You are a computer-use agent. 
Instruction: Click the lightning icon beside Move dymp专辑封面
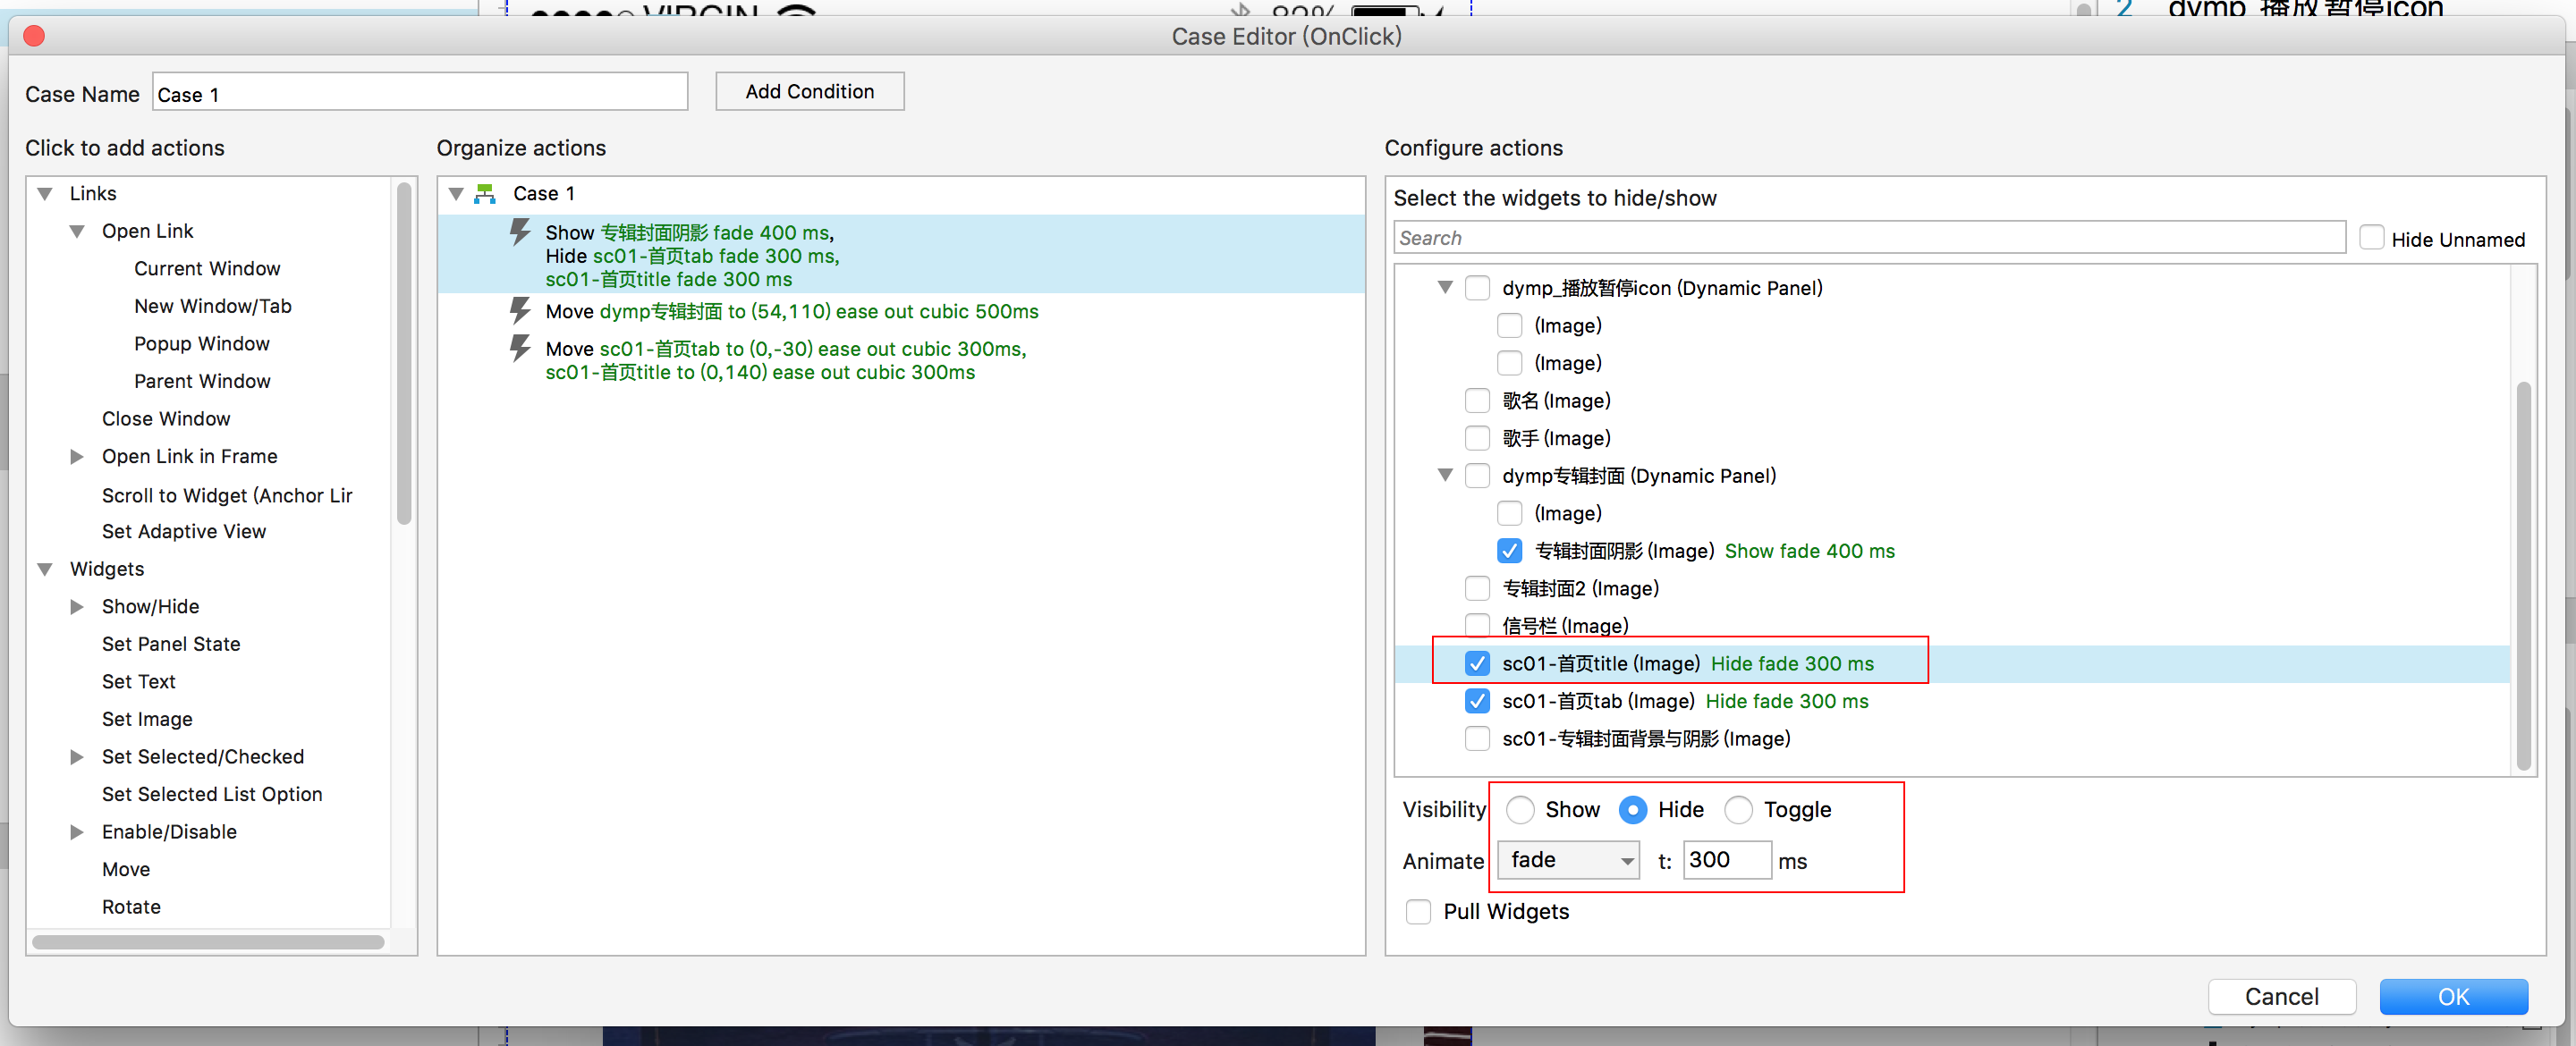519,311
